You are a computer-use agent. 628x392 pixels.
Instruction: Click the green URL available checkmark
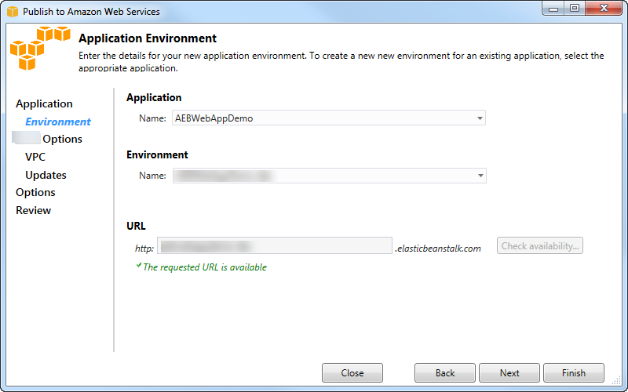click(138, 267)
